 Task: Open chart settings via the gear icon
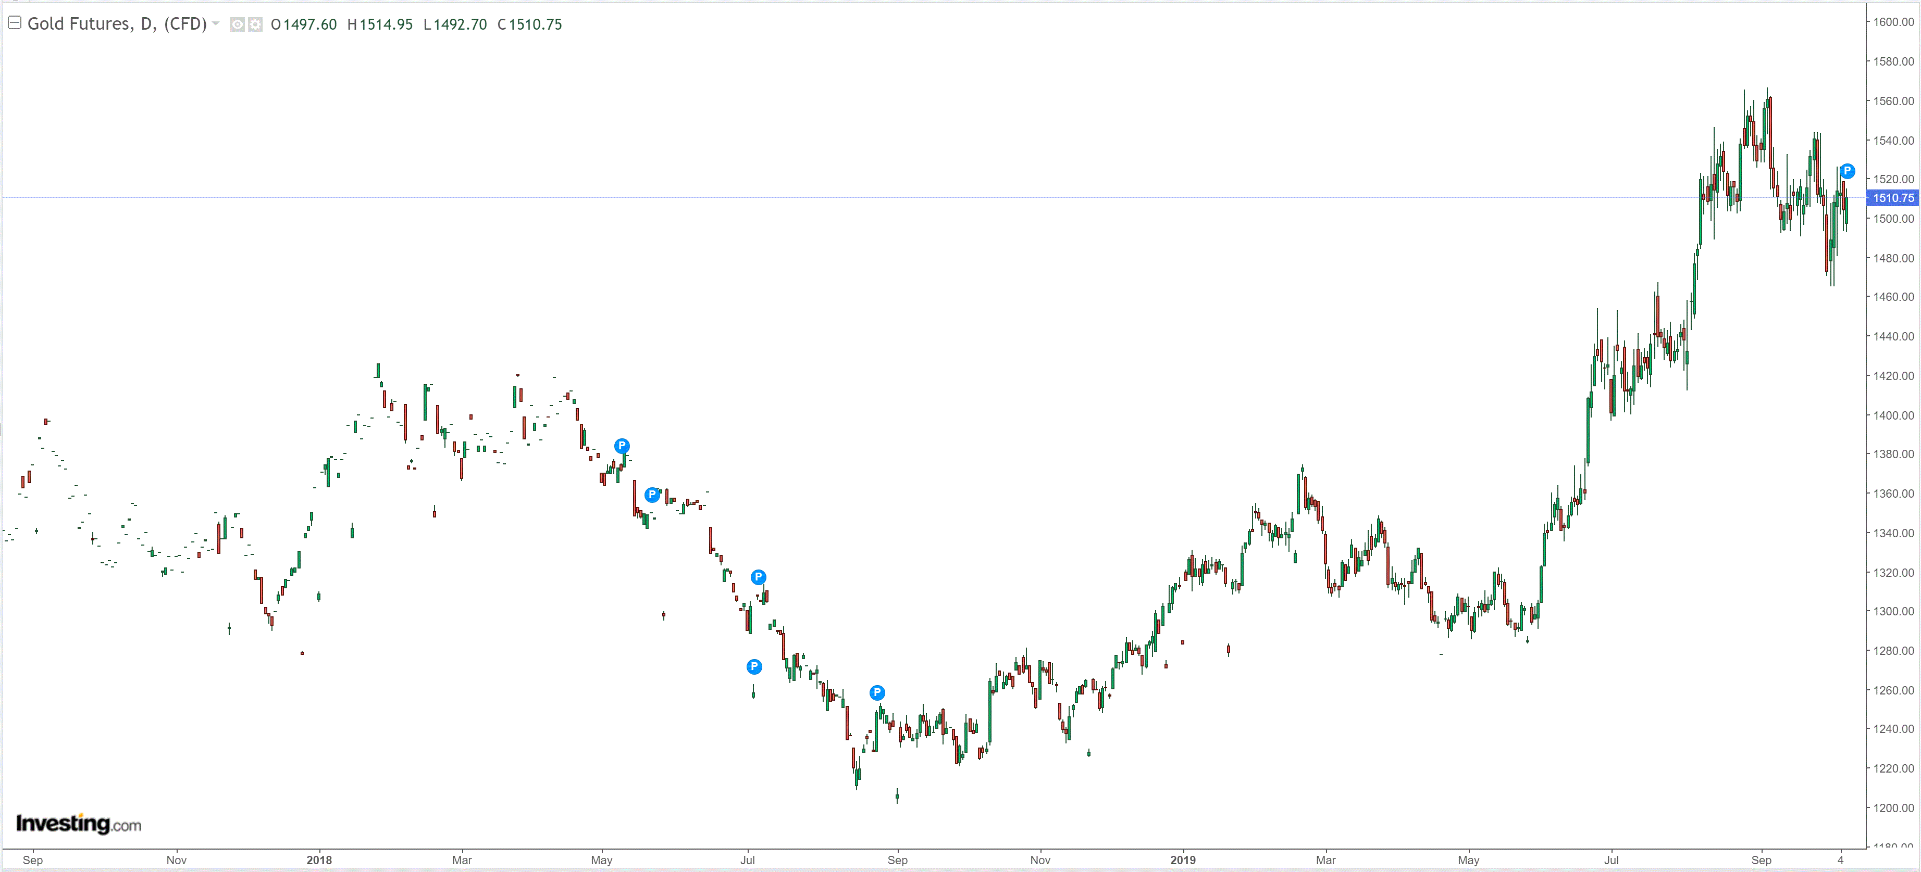(x=255, y=24)
